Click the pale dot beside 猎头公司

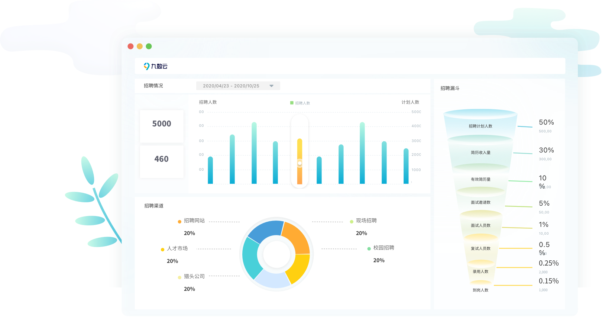(x=179, y=277)
